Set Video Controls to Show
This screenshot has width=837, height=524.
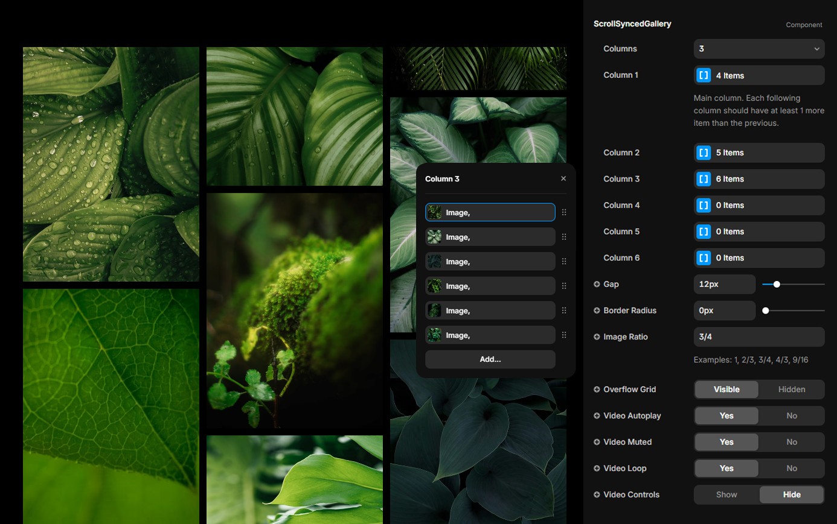tap(726, 494)
